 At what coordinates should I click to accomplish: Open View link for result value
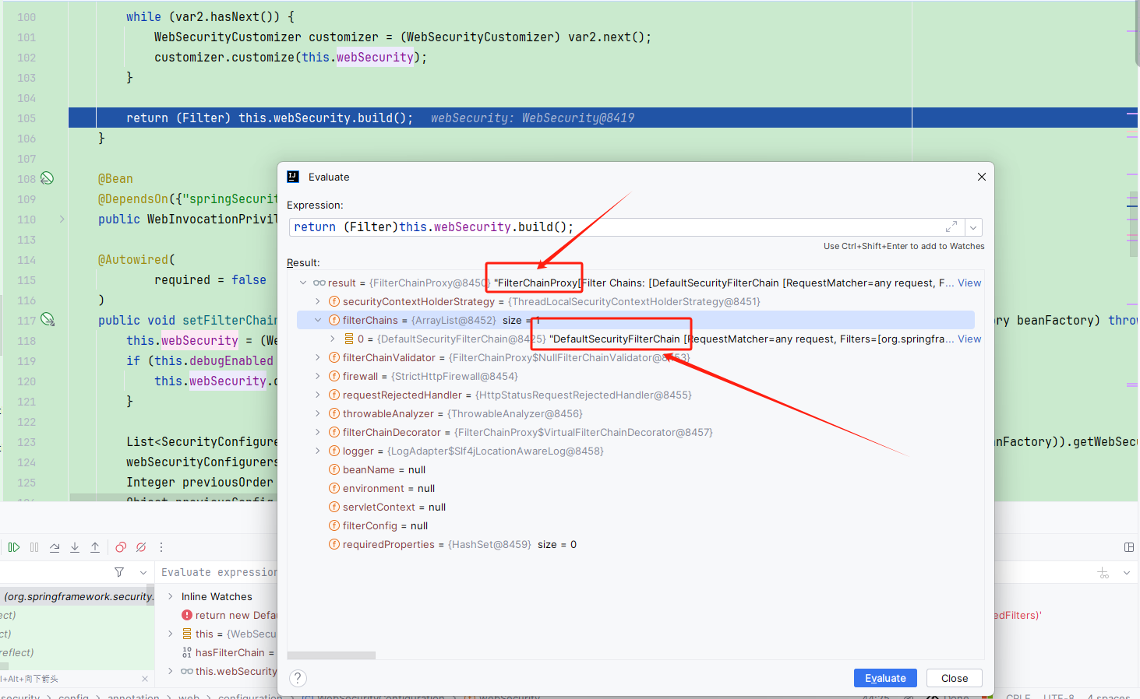coord(969,283)
